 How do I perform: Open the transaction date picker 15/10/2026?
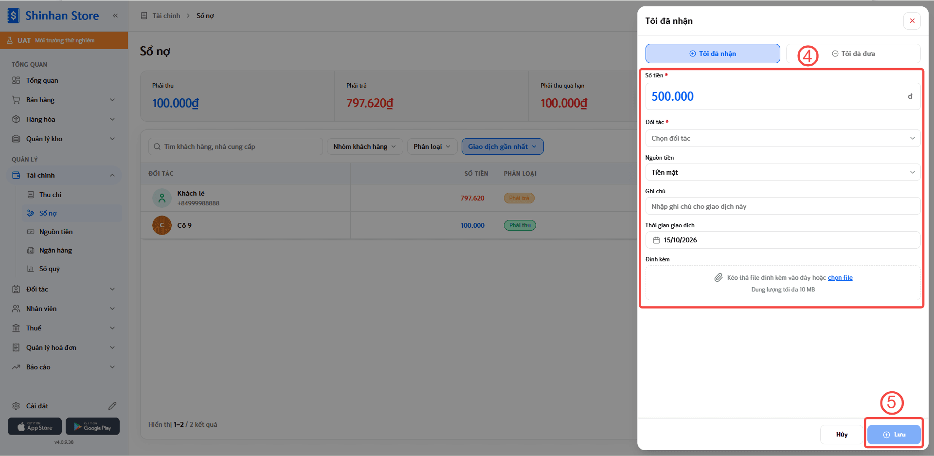point(783,240)
